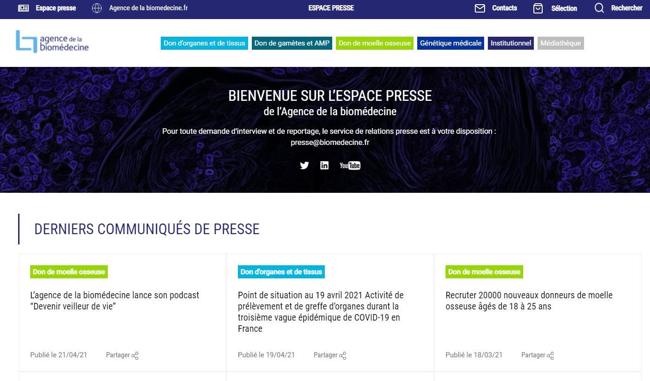The image size is (650, 381).
Task: Click the Espace presse newspaper icon
Action: pos(23,8)
